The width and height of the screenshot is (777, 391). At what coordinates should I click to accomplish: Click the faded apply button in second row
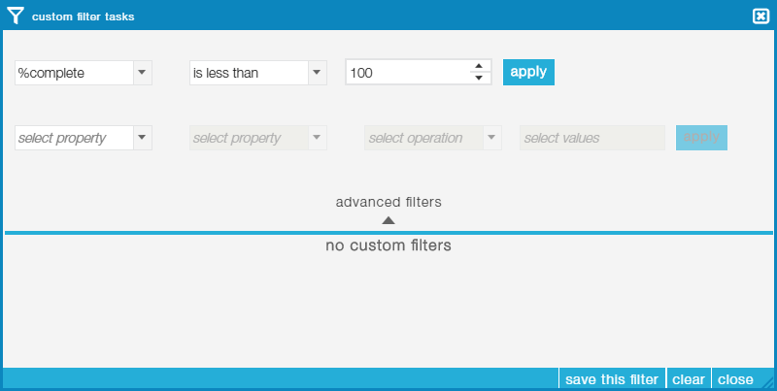pyautogui.click(x=701, y=138)
